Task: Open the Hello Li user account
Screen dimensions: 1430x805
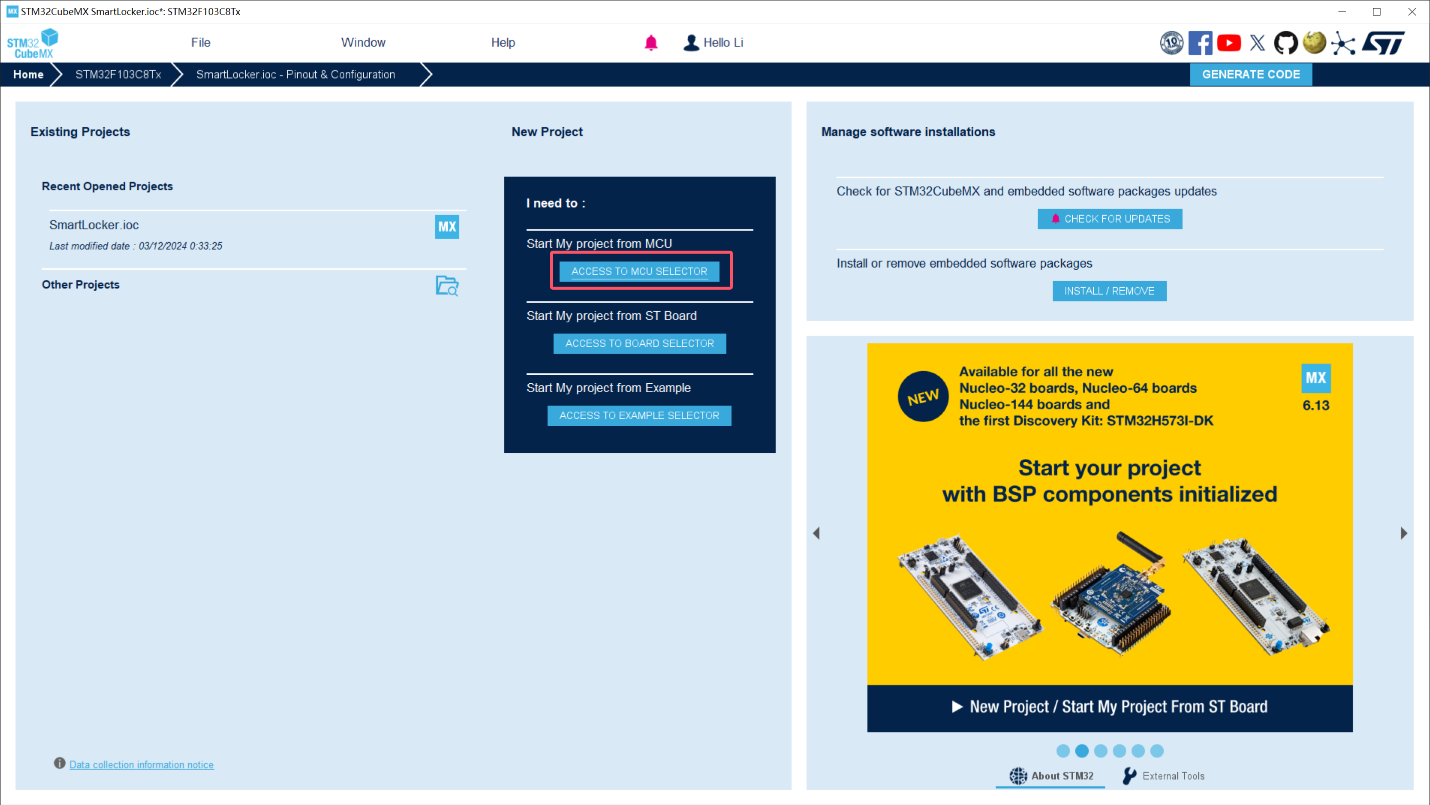Action: [713, 43]
